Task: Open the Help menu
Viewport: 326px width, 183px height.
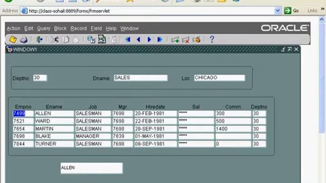Action: pos(111,28)
